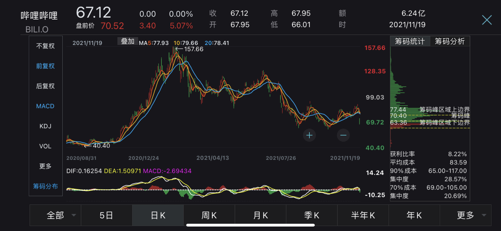Image resolution: width=501 pixels, height=231 pixels.
Task: Click the MACD:-2.69434 value
Action: click(x=167, y=171)
